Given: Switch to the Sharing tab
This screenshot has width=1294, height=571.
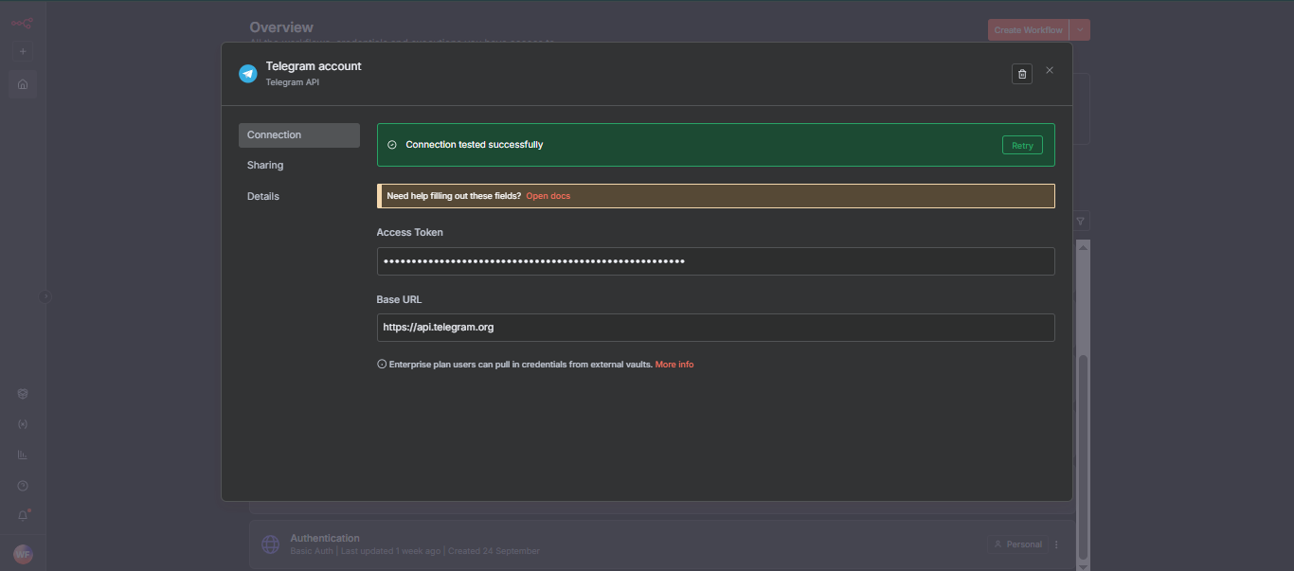Looking at the screenshot, I should click(264, 165).
